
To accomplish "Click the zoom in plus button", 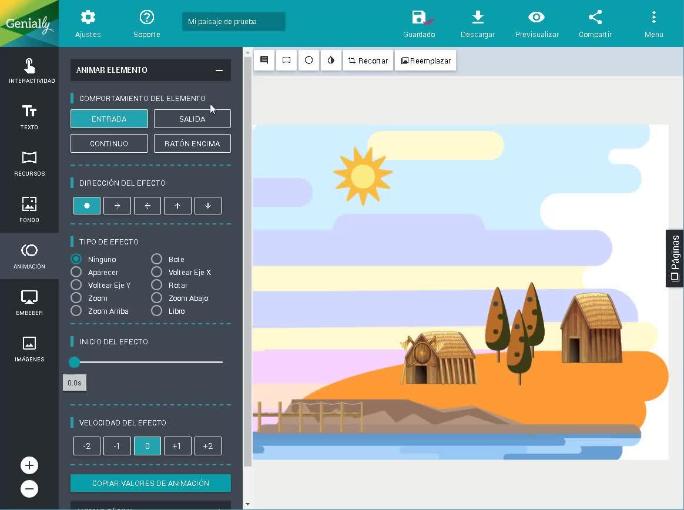I will click(x=29, y=465).
